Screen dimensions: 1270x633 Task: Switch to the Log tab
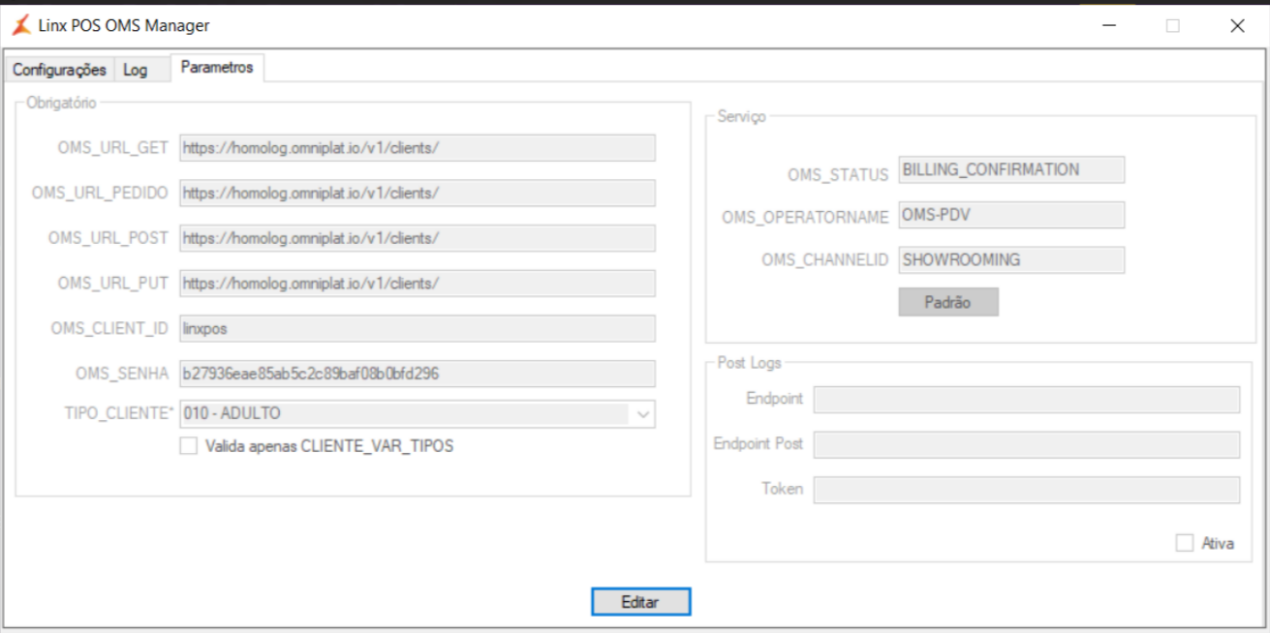[x=136, y=70]
